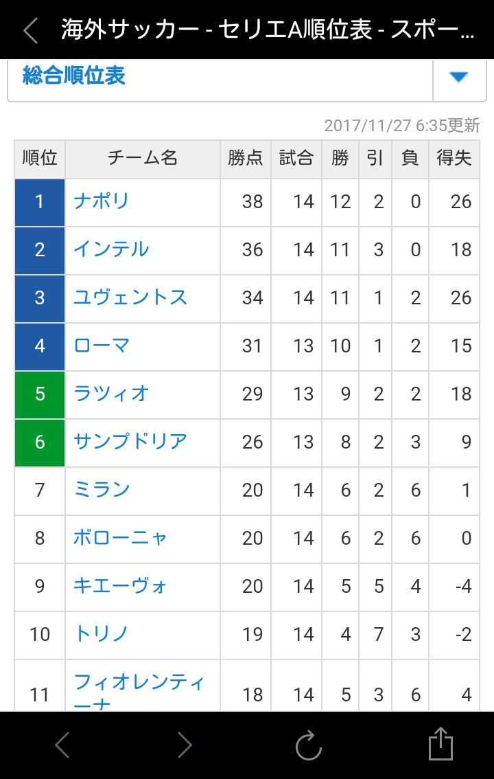
Task: Click the blue rank 1 cell
Action: 40,202
